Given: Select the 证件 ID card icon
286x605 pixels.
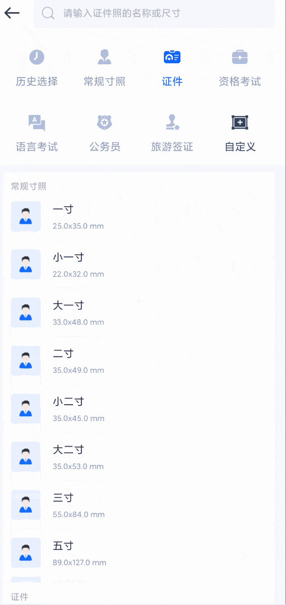Looking at the screenshot, I should [x=172, y=57].
